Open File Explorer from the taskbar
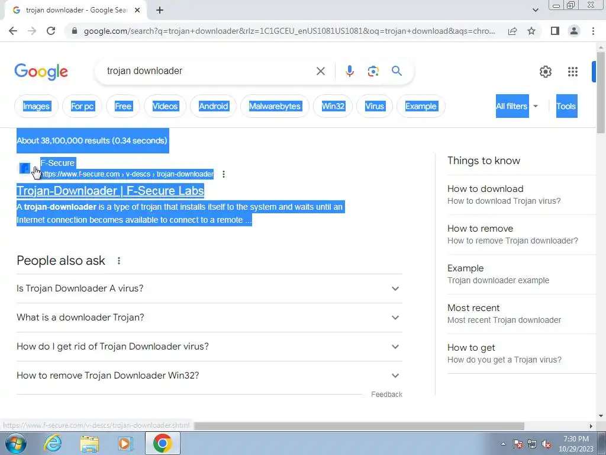Viewport: 606px width, 455px height. [x=89, y=444]
